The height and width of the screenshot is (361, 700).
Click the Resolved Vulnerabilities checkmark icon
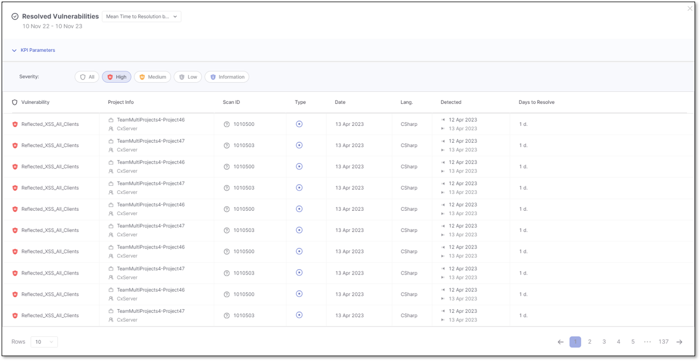point(15,17)
